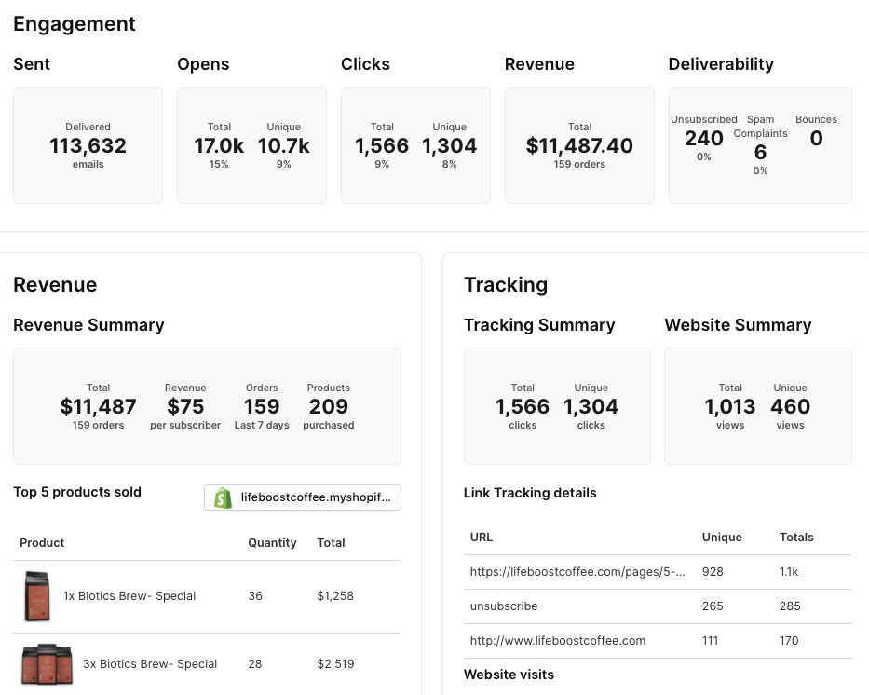869x695 pixels.
Task: Sort Link Tracking by Unique column
Action: point(722,537)
